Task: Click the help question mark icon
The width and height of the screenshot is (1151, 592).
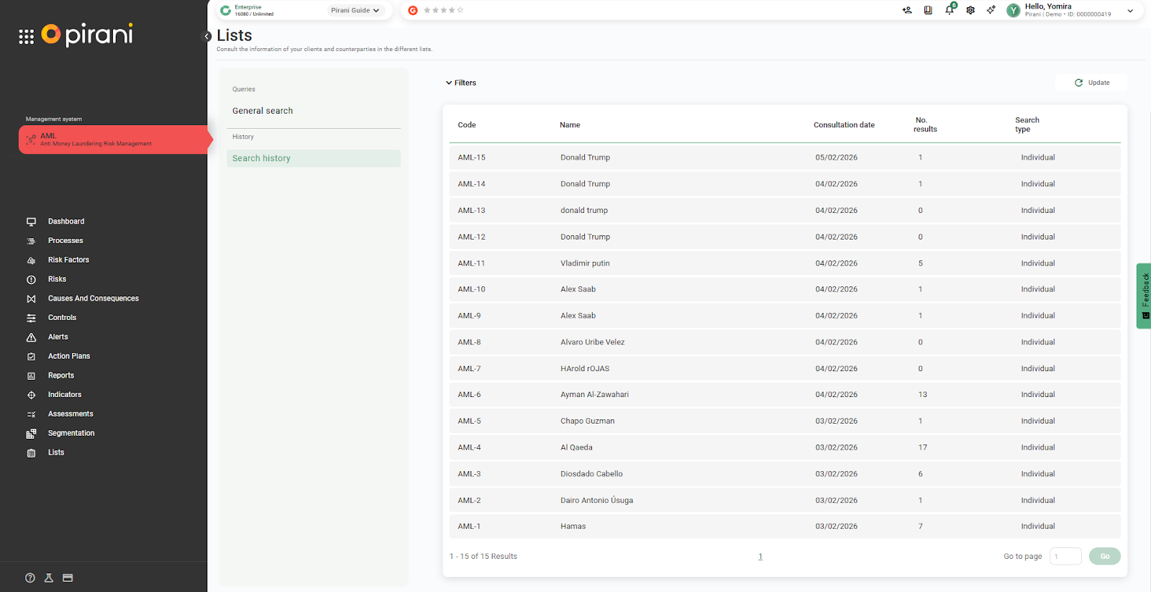Action: pyautogui.click(x=30, y=578)
